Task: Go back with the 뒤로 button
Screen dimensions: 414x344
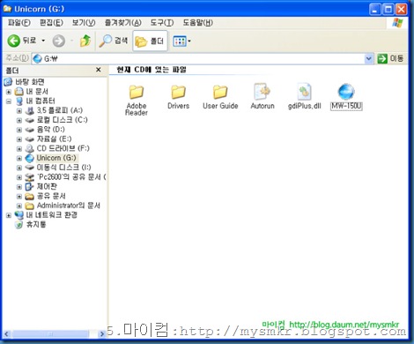Action: tap(22, 41)
